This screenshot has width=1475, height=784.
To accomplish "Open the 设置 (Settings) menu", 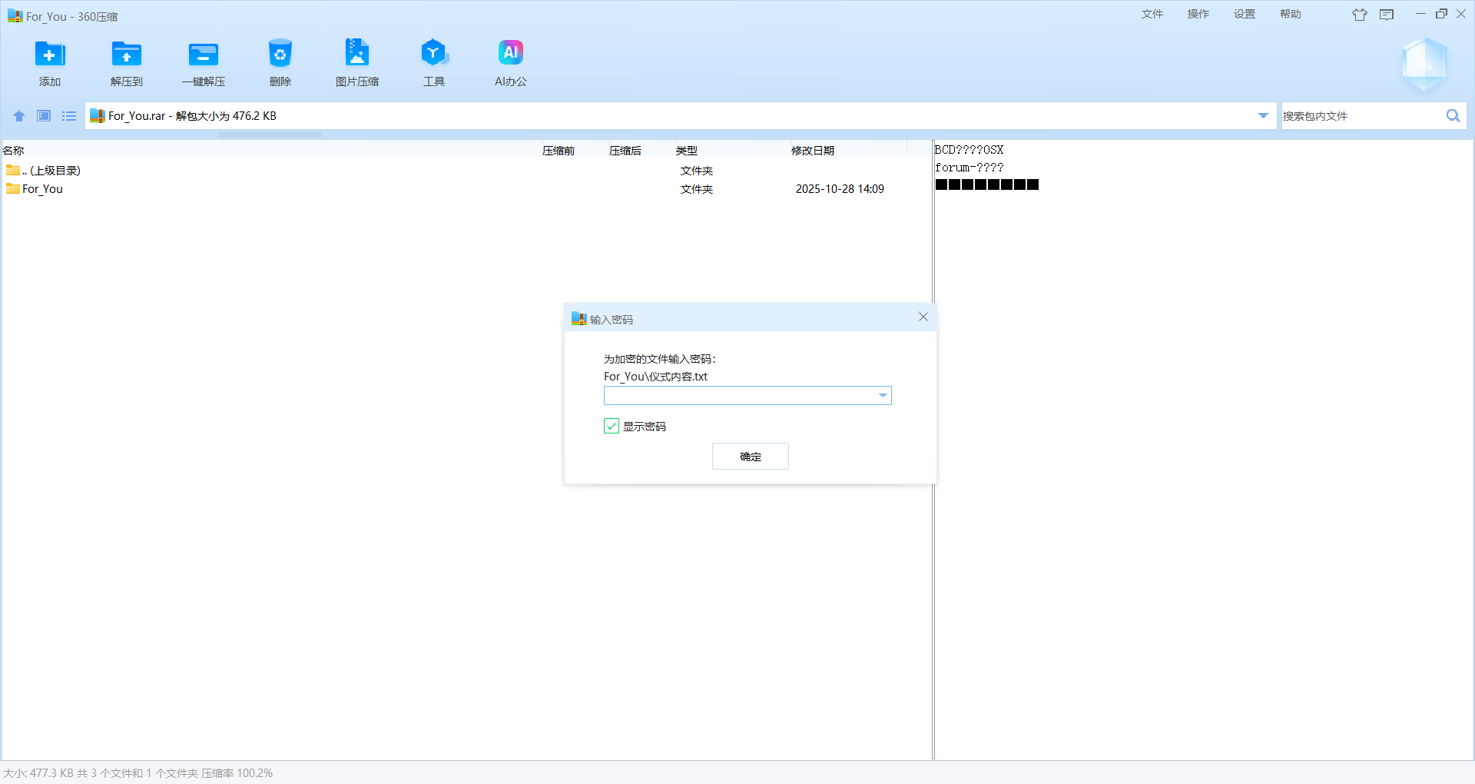I will pyautogui.click(x=1244, y=14).
